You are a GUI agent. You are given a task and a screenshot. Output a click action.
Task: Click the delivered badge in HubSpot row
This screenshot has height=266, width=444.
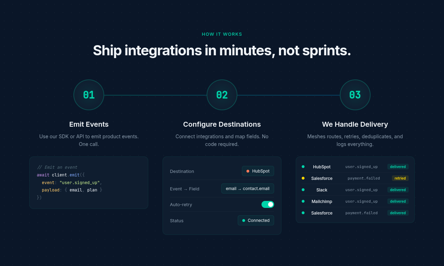tap(398, 167)
